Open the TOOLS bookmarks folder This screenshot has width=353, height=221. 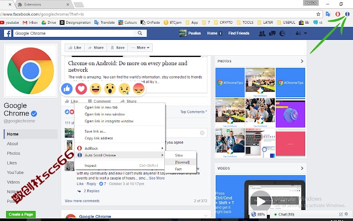pos(245,23)
